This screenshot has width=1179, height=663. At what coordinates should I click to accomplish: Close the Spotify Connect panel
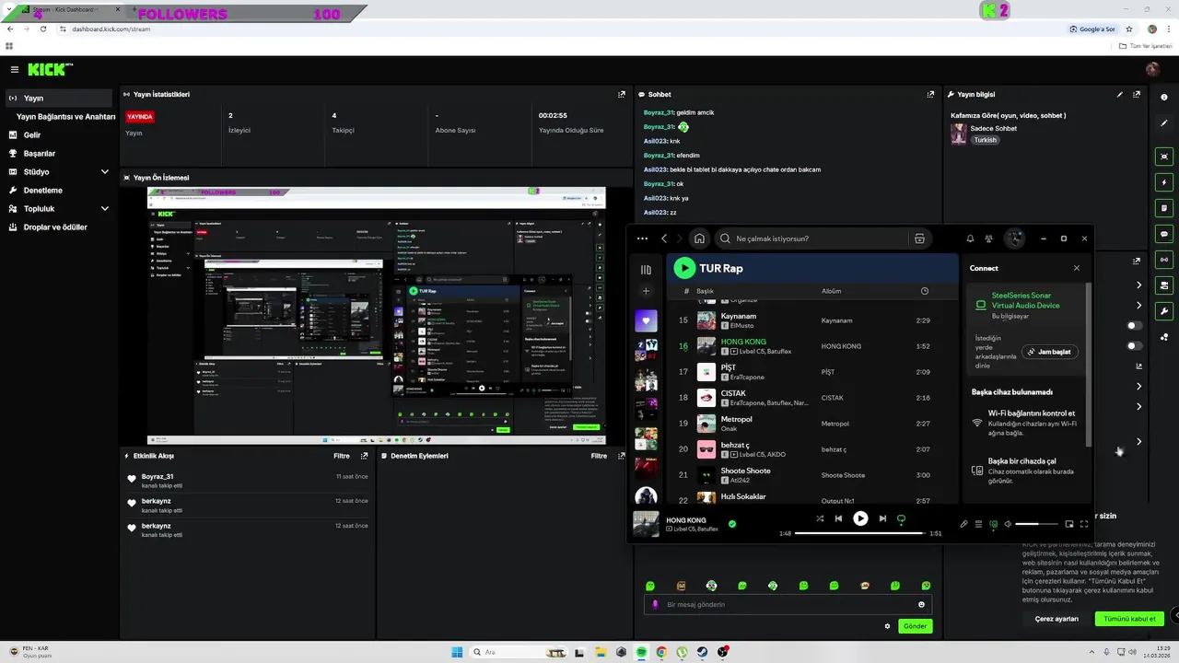coord(1077,268)
